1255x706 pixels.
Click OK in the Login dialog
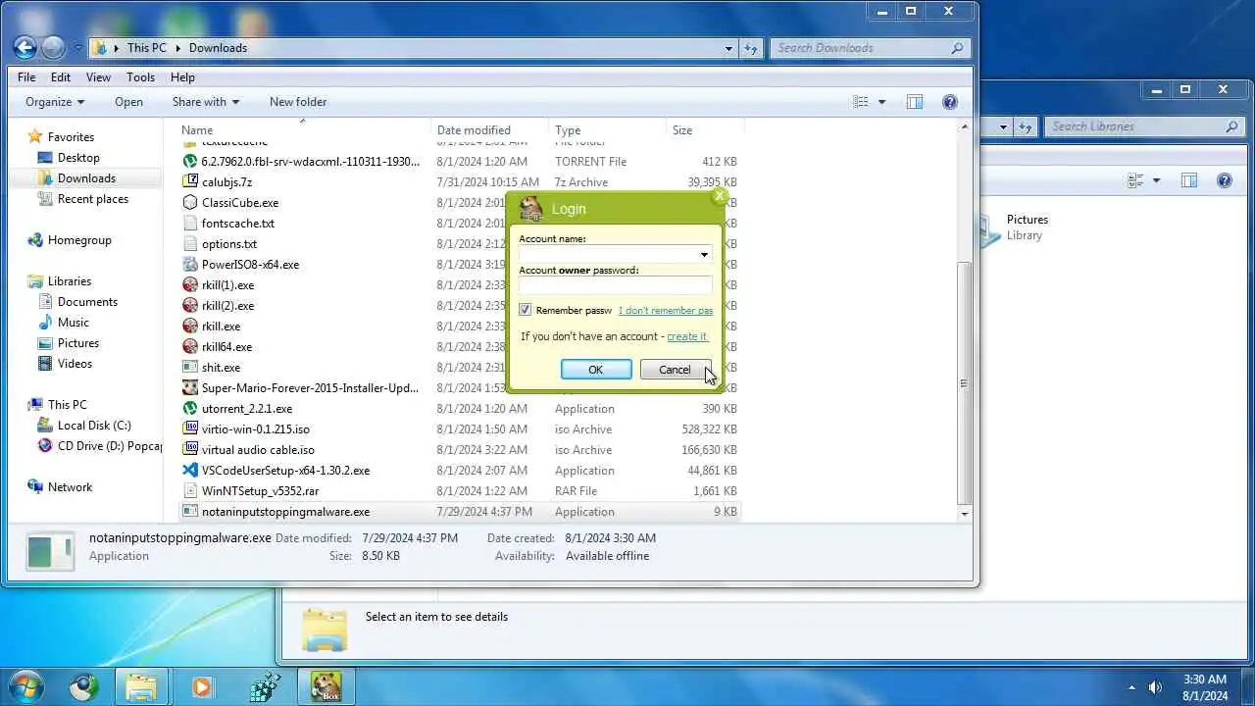(596, 370)
